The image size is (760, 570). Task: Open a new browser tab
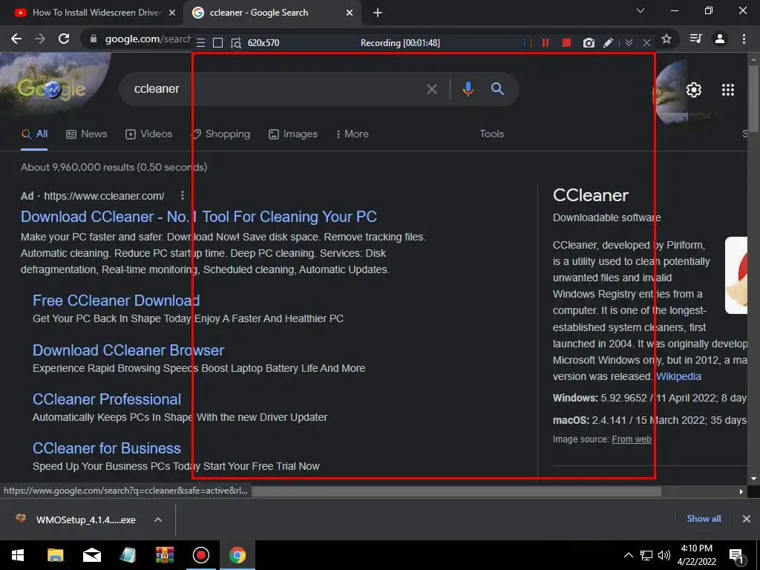378,13
